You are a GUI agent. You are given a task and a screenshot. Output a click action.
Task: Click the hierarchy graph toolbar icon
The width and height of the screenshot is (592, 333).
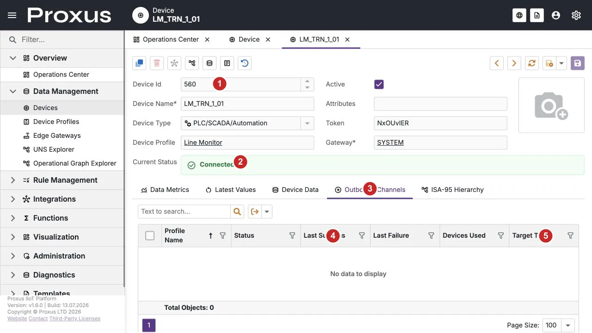pyautogui.click(x=192, y=63)
